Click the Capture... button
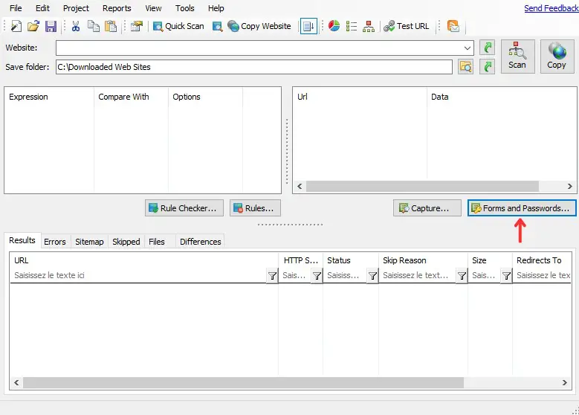Viewport: 579px width, 415px height. (427, 208)
